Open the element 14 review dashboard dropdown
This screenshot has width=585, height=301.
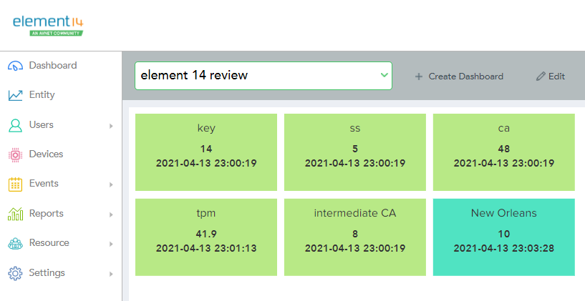pyautogui.click(x=264, y=76)
